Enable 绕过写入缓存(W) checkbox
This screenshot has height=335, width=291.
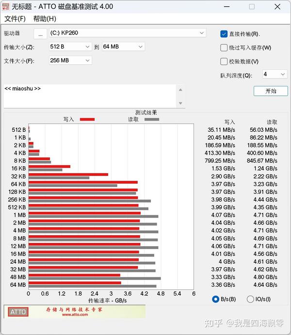pos(224,48)
